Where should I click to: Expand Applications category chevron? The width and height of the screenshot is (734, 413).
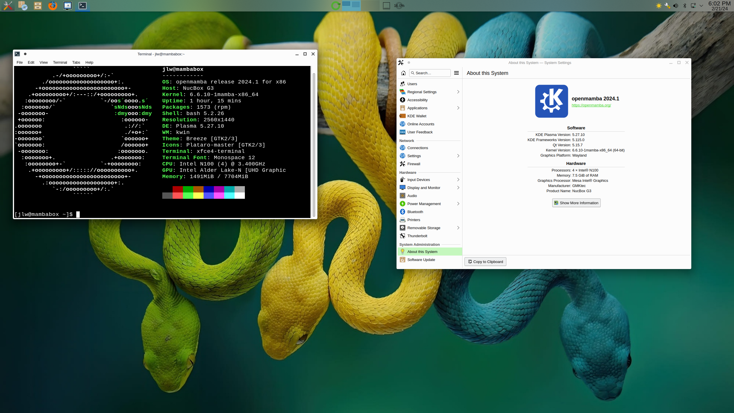pyautogui.click(x=458, y=108)
